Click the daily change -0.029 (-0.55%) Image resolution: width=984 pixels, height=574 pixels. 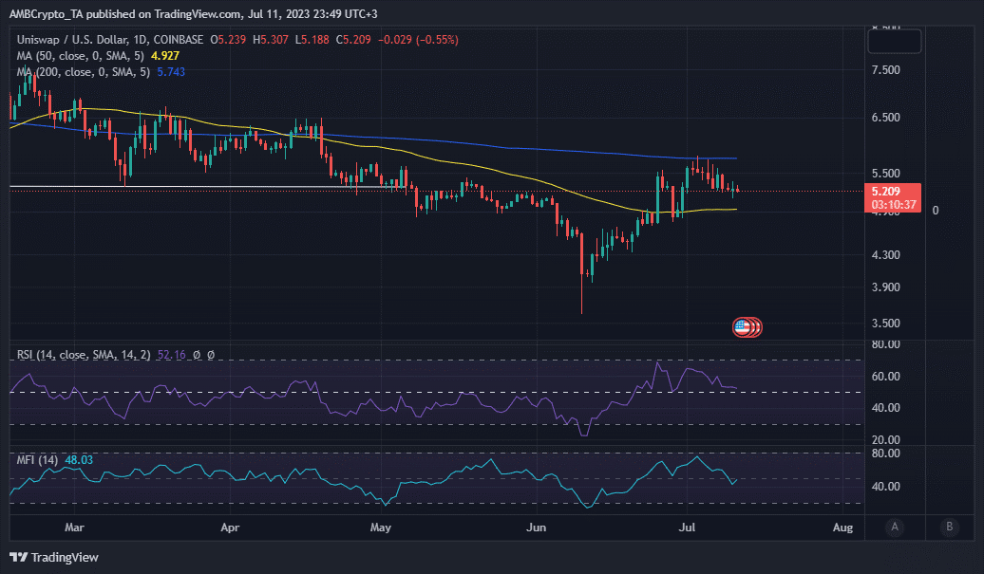(418, 40)
